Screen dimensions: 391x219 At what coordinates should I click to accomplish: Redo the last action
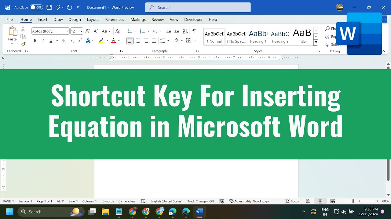69,7
